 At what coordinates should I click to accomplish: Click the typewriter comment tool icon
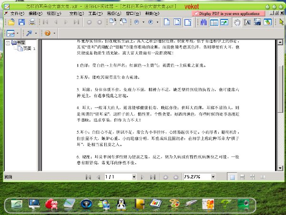[10, 33]
